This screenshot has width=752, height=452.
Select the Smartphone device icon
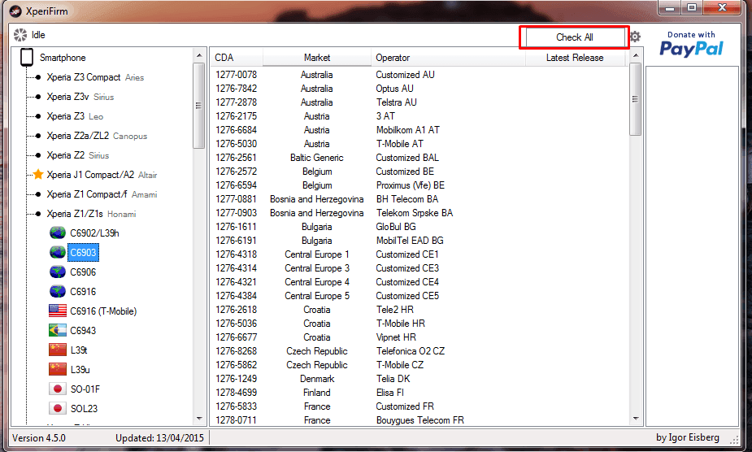27,57
